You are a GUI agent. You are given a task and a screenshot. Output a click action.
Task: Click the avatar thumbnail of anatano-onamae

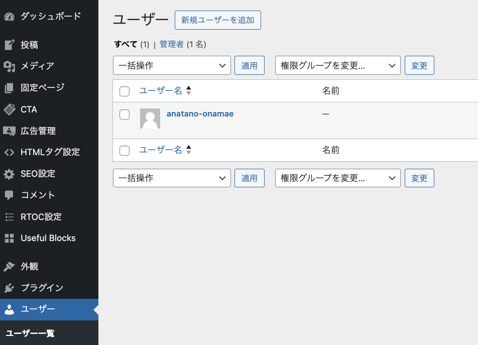(x=150, y=119)
